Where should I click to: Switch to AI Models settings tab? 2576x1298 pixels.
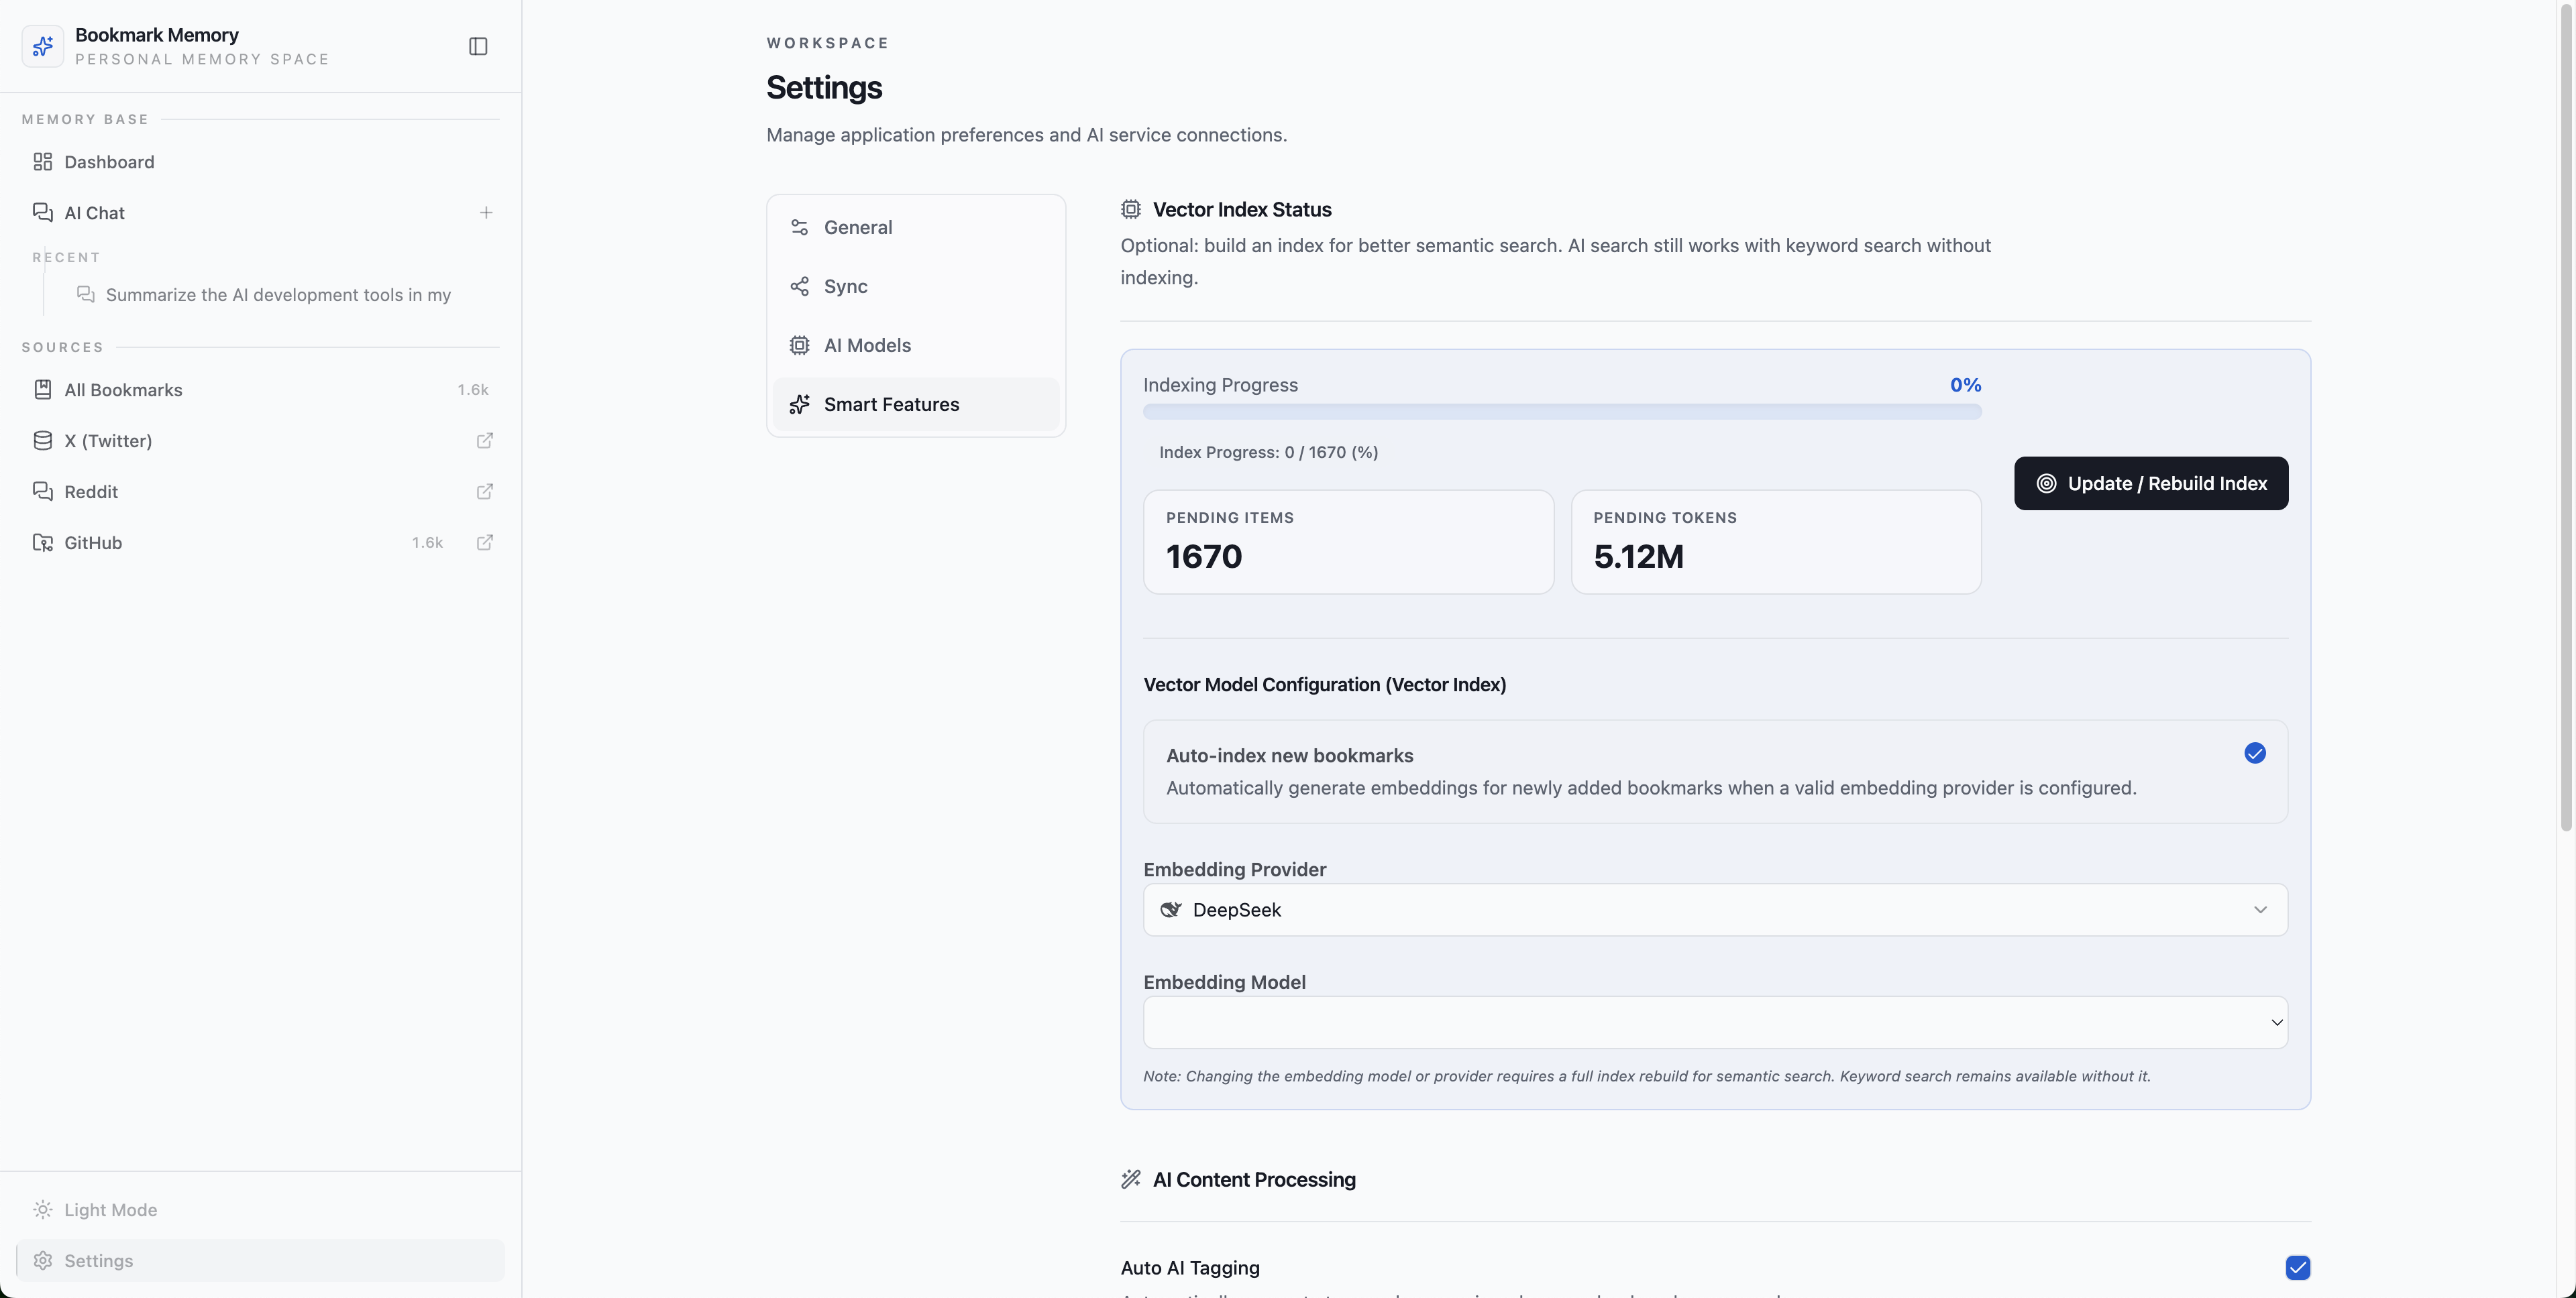(x=867, y=346)
